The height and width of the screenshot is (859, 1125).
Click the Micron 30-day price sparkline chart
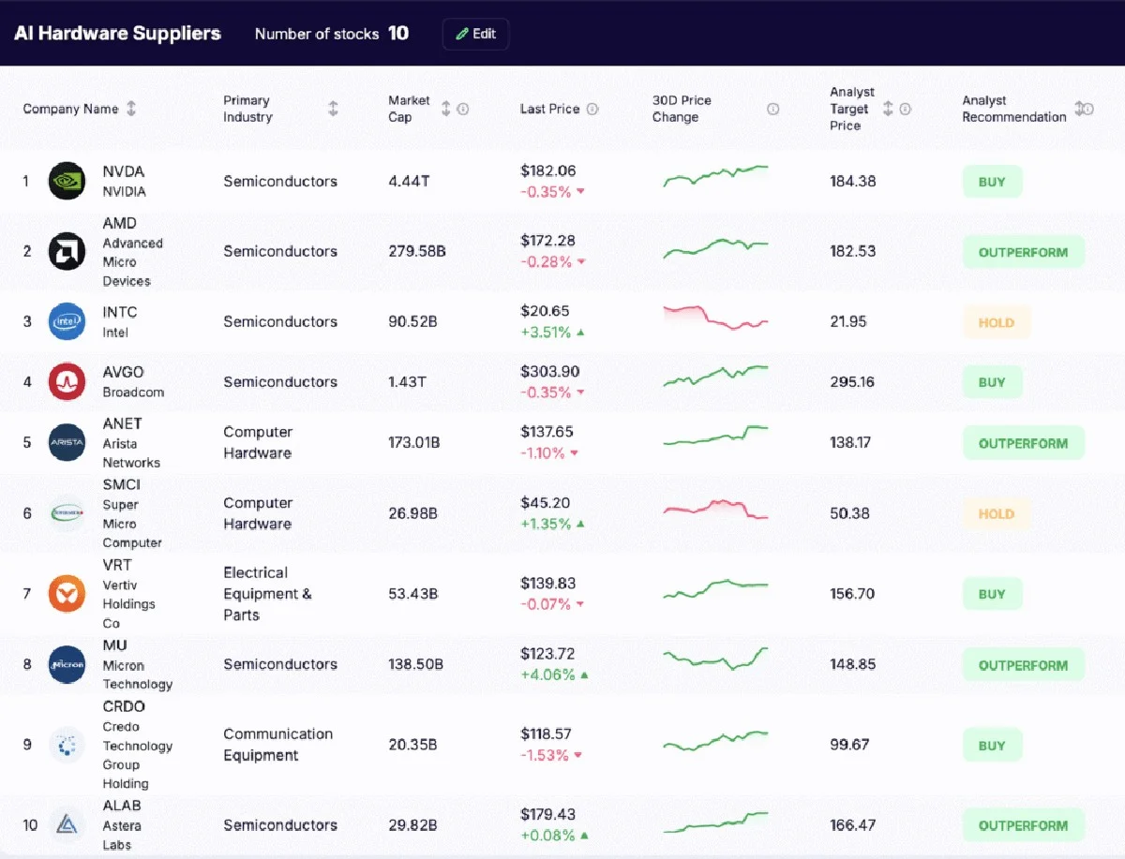715,659
